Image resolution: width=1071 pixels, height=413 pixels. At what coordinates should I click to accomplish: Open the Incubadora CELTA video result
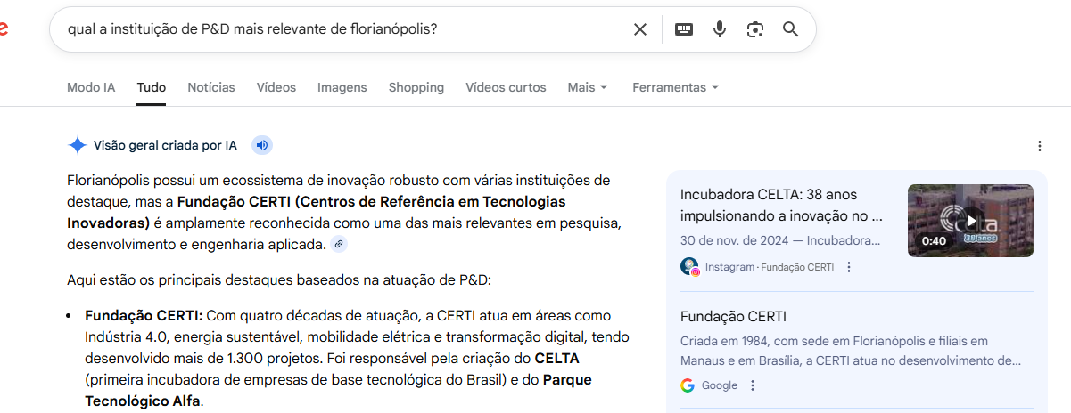point(781,205)
